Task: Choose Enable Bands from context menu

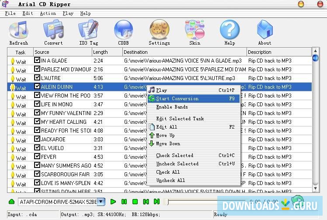Action: point(194,107)
